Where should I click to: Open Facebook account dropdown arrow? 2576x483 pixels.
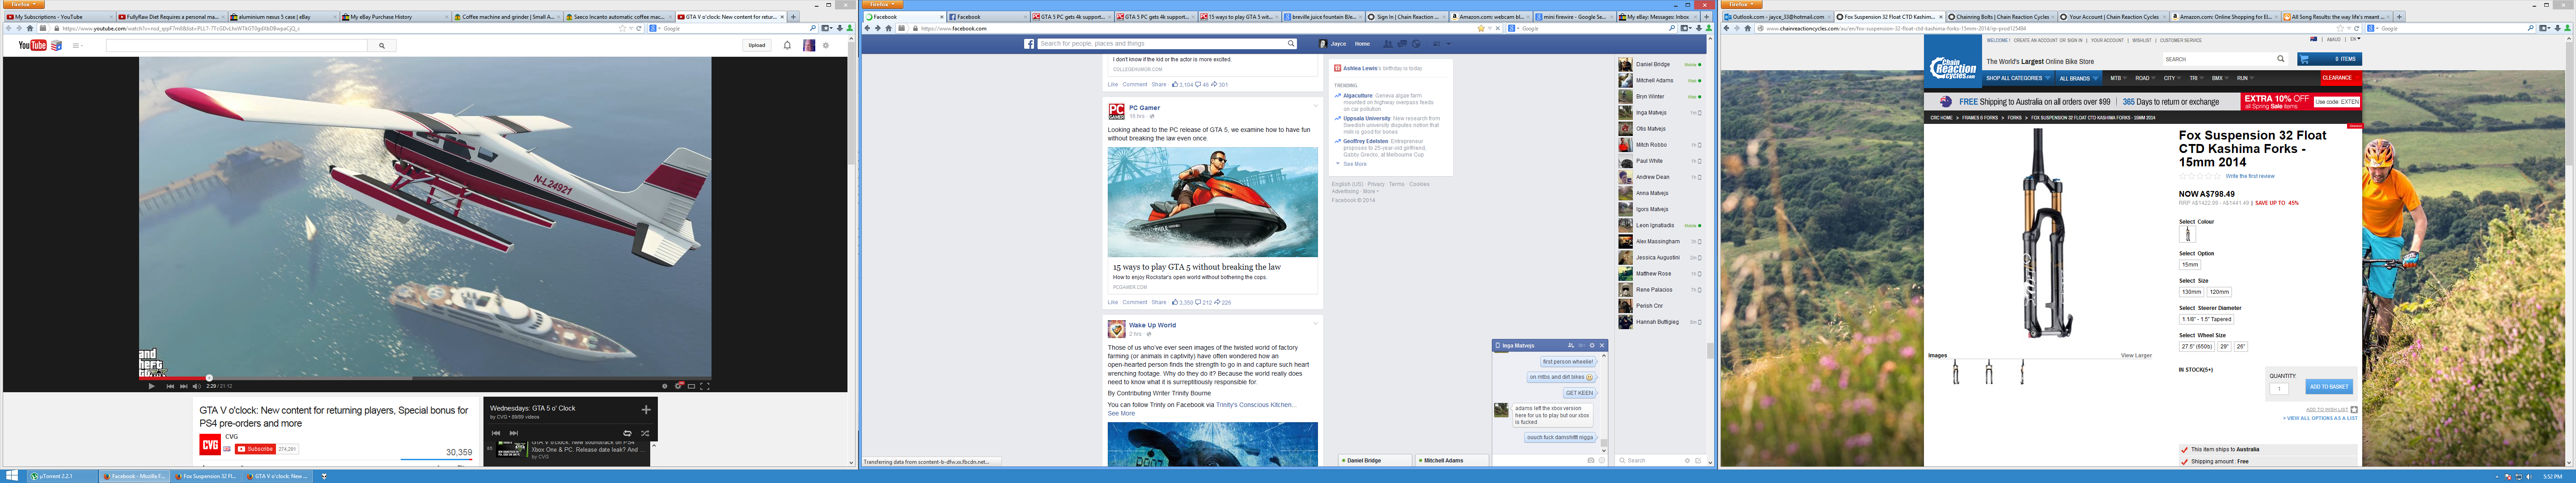1449,44
